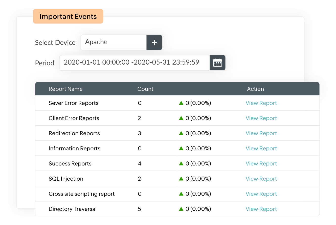The image size is (336, 225).
Task: Click the Action column header
Action: [255, 89]
